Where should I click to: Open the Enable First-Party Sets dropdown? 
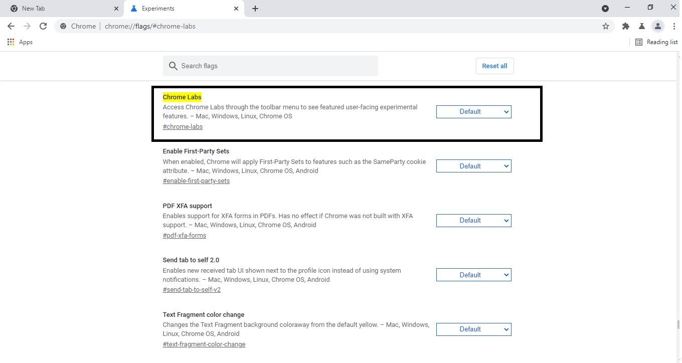(473, 166)
